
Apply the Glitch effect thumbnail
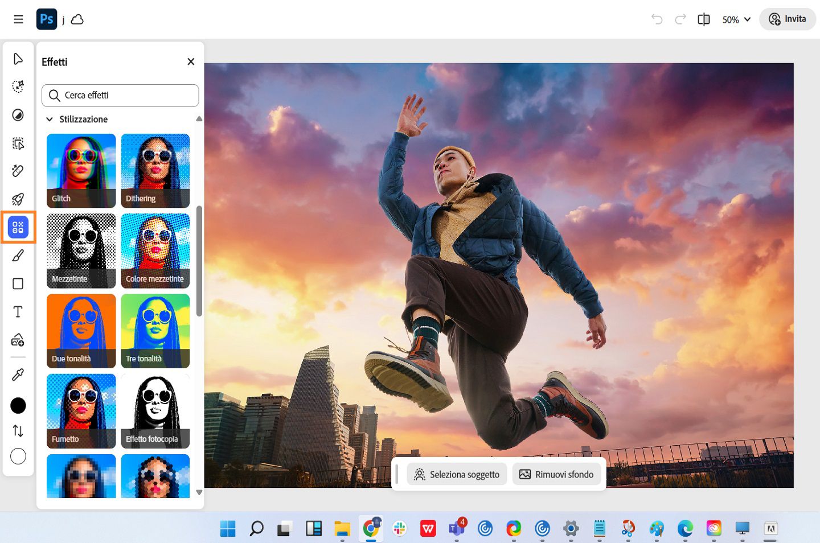click(x=81, y=170)
